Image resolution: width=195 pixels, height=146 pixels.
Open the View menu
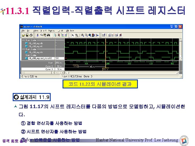(36, 31)
